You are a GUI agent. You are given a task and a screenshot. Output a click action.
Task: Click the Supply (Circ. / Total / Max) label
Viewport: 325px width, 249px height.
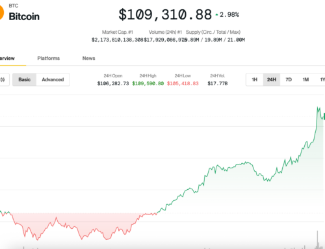click(x=213, y=32)
